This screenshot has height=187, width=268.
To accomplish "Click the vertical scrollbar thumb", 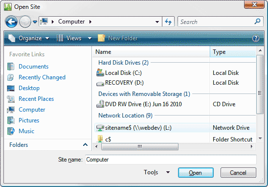I will 260,84.
